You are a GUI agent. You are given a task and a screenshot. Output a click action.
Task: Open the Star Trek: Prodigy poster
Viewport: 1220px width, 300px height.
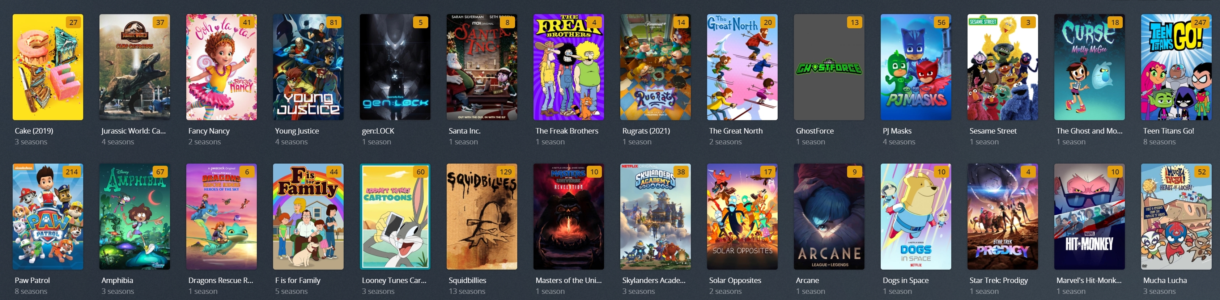coord(1003,217)
